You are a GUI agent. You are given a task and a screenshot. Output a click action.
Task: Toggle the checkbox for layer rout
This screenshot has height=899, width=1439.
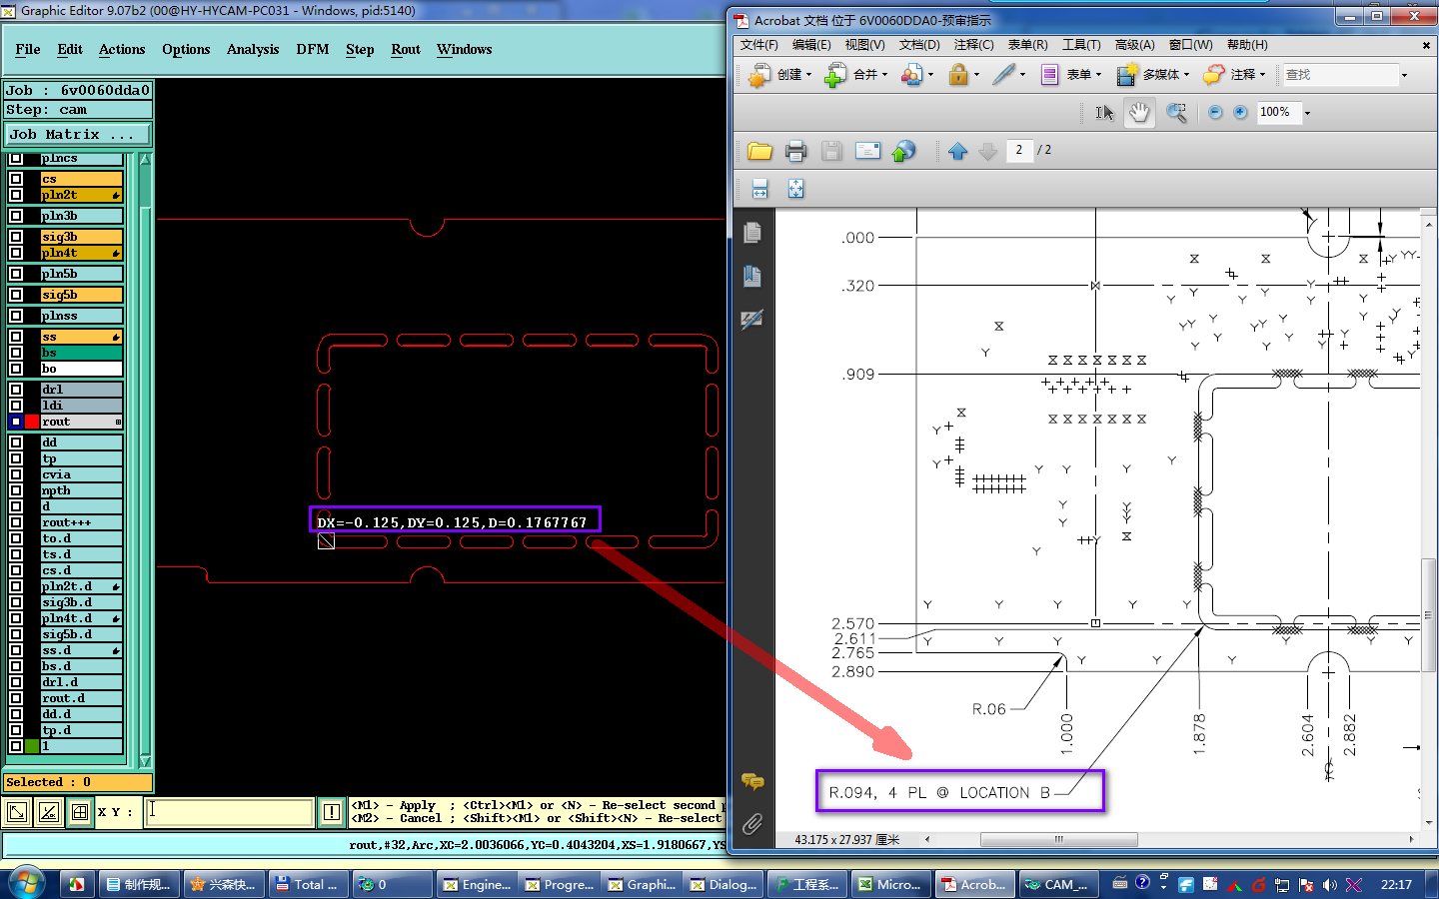pos(16,422)
